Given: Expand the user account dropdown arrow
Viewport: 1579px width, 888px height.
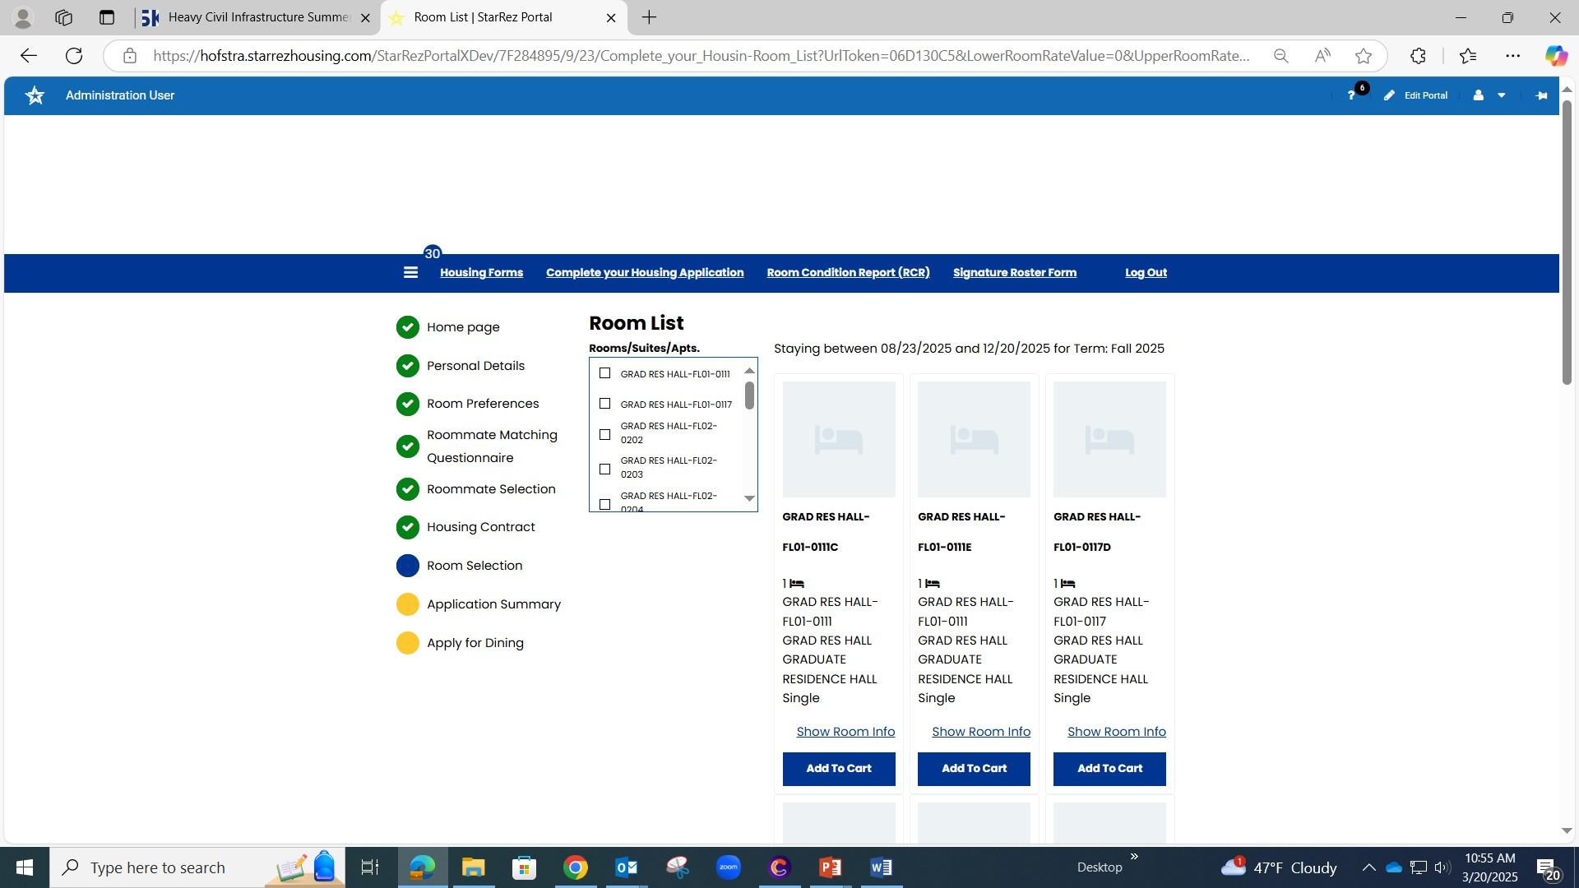Looking at the screenshot, I should click(x=1501, y=95).
